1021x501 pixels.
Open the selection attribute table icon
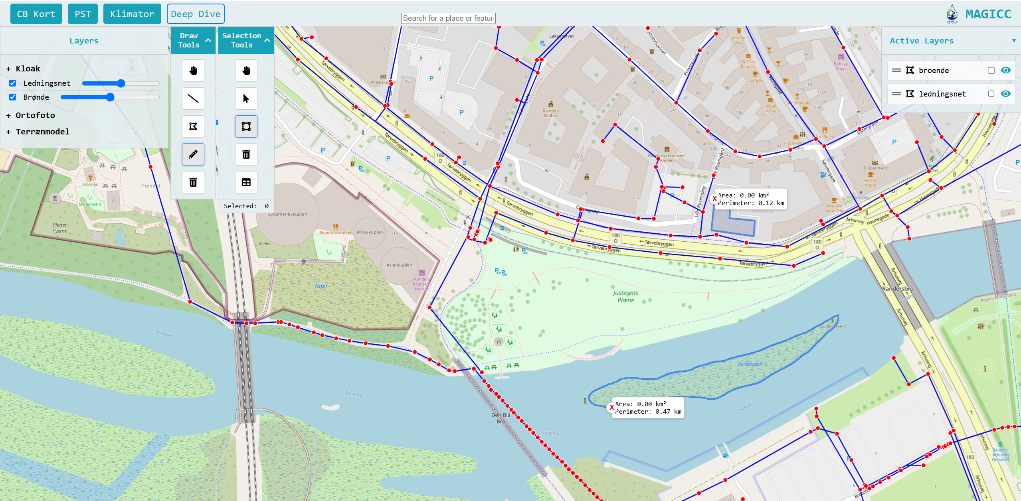pos(246,182)
